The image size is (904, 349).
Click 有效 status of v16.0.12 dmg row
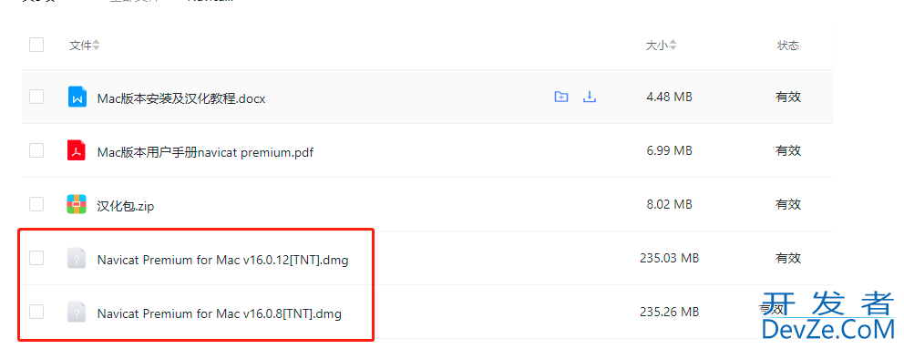tap(788, 258)
